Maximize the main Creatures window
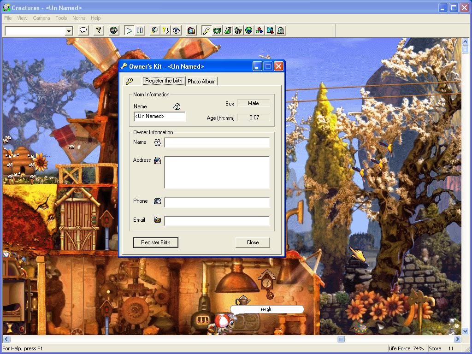Viewport: 472px width, 354px height. tap(454, 7)
